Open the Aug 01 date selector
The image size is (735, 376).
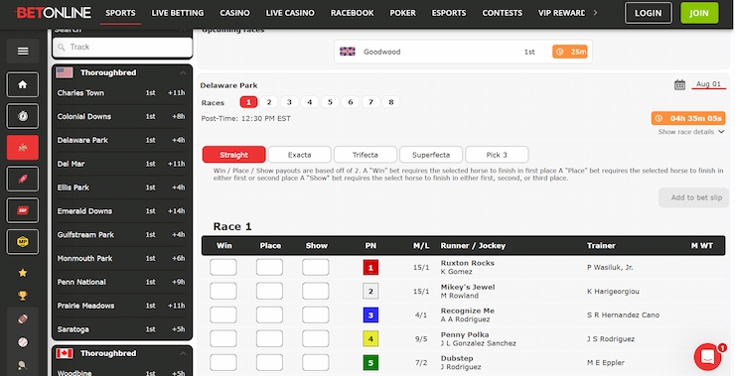point(709,84)
